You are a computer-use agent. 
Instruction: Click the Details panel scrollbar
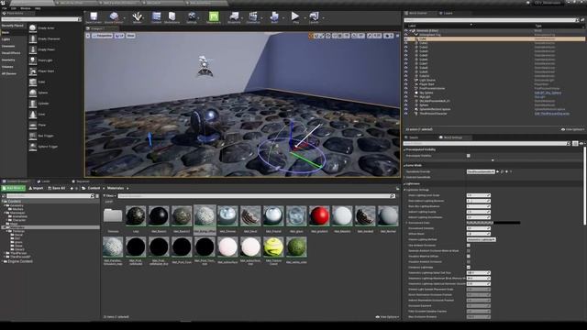(x=584, y=186)
